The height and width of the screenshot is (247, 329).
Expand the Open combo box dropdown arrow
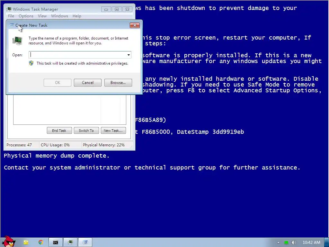coord(129,55)
